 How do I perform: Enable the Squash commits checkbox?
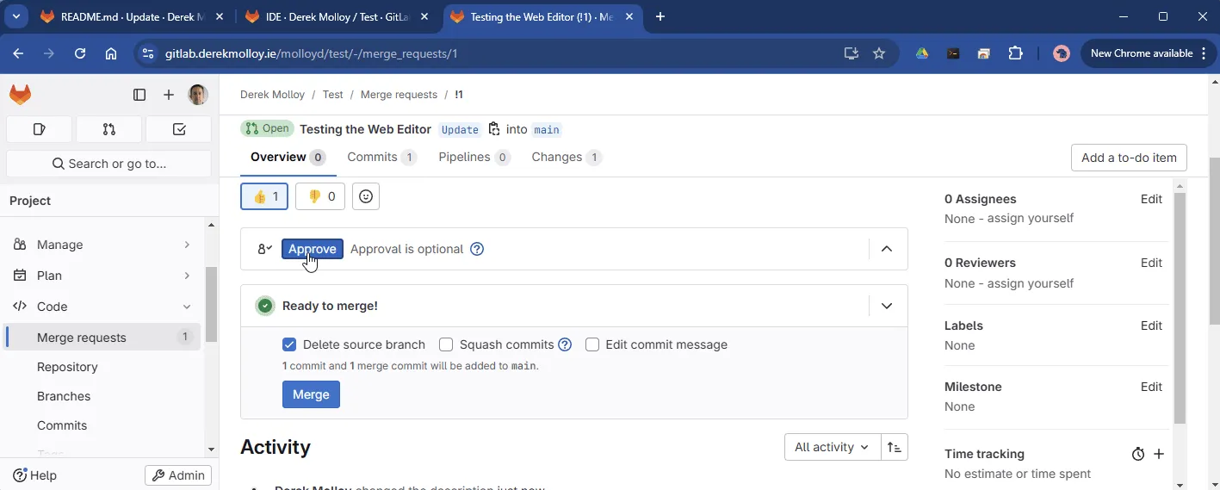[446, 344]
